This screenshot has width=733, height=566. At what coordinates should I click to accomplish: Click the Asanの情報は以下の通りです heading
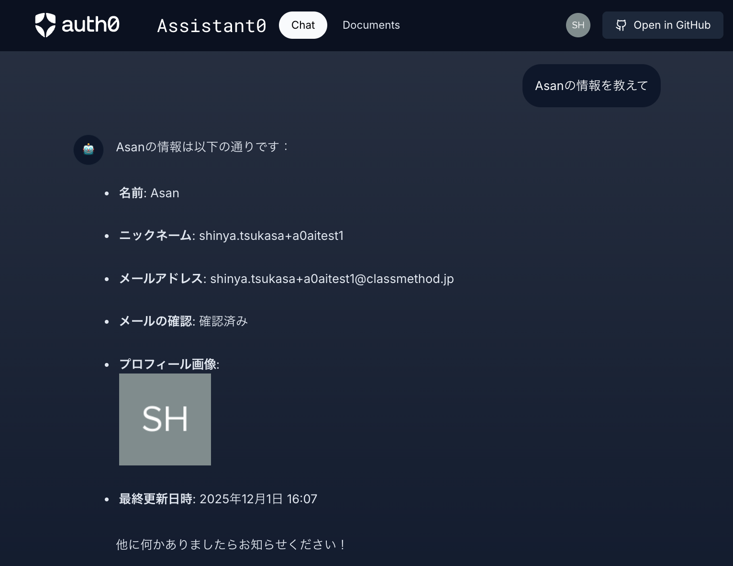(202, 147)
